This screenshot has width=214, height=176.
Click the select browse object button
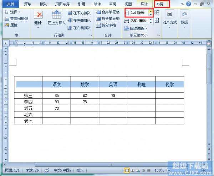(x=209, y=154)
